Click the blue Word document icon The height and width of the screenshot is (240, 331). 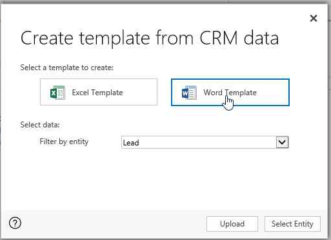click(x=189, y=93)
